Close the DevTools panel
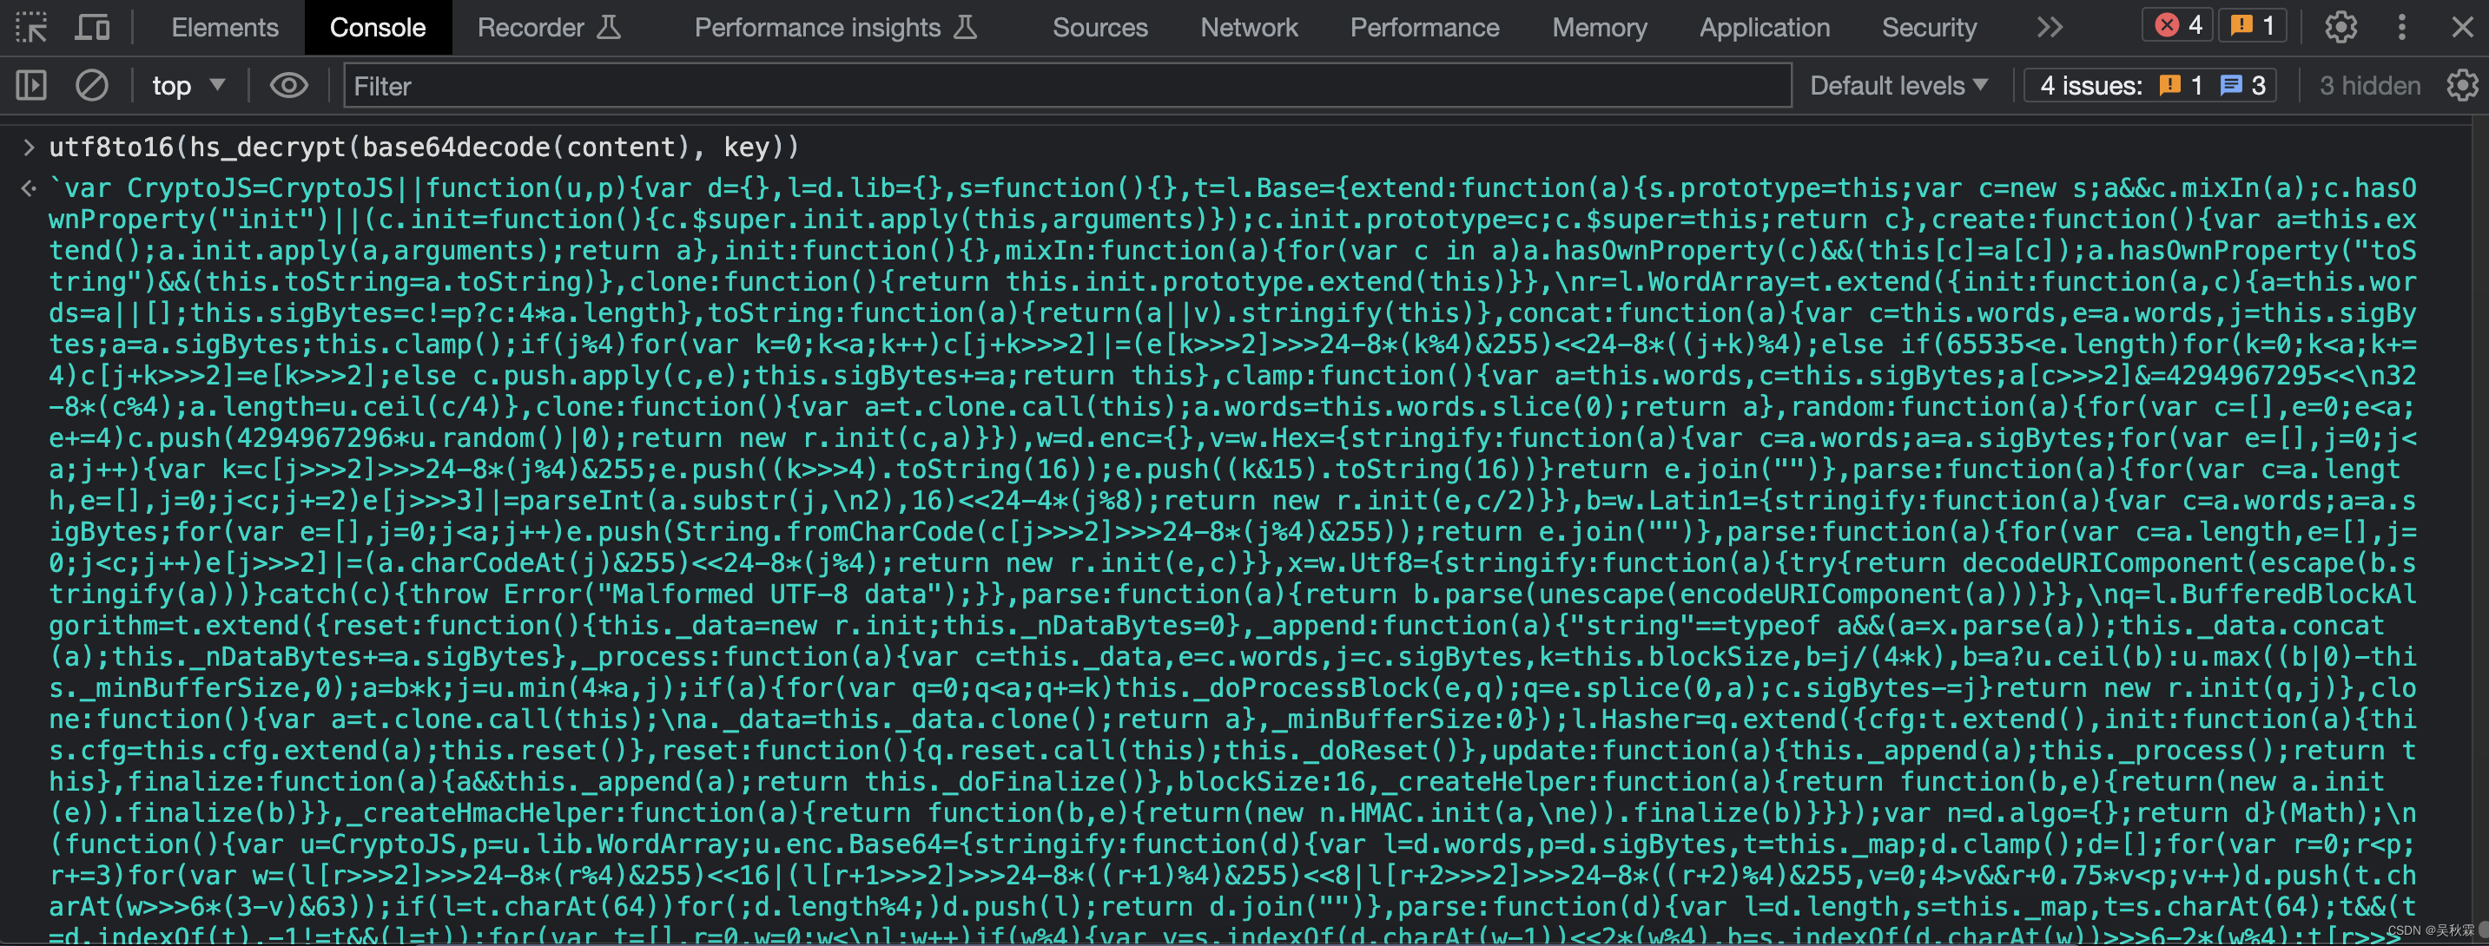Viewport: 2489px width, 946px height. pos(2462,27)
